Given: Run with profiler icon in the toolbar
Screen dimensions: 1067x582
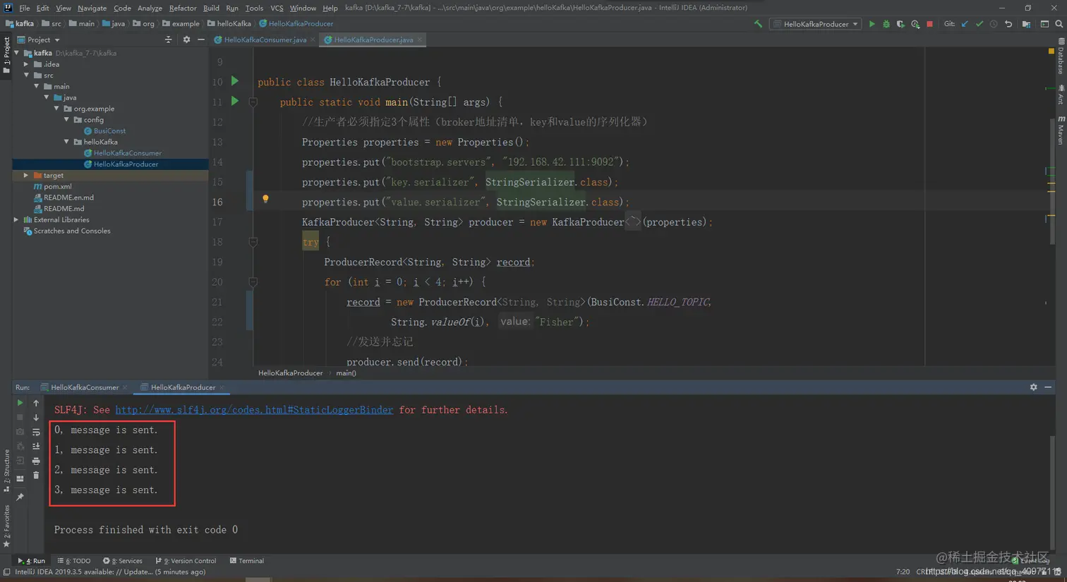Looking at the screenshot, I should [915, 24].
